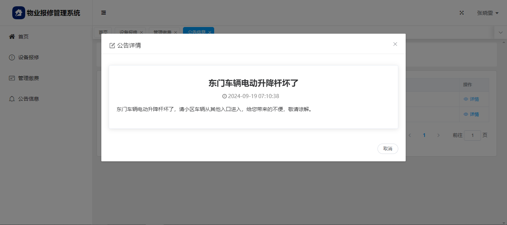Go to next page arrow in pagination
The width and height of the screenshot is (507, 225).
(x=438, y=135)
